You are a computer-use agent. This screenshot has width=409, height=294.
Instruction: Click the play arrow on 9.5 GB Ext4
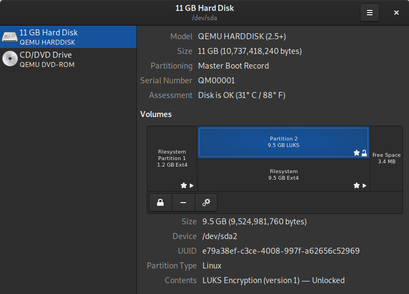point(364,186)
